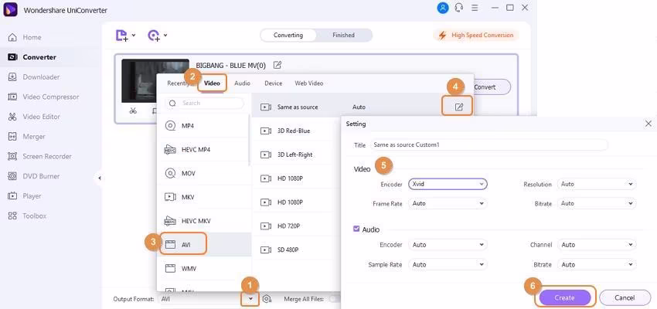Open the support headset icon

459,8
